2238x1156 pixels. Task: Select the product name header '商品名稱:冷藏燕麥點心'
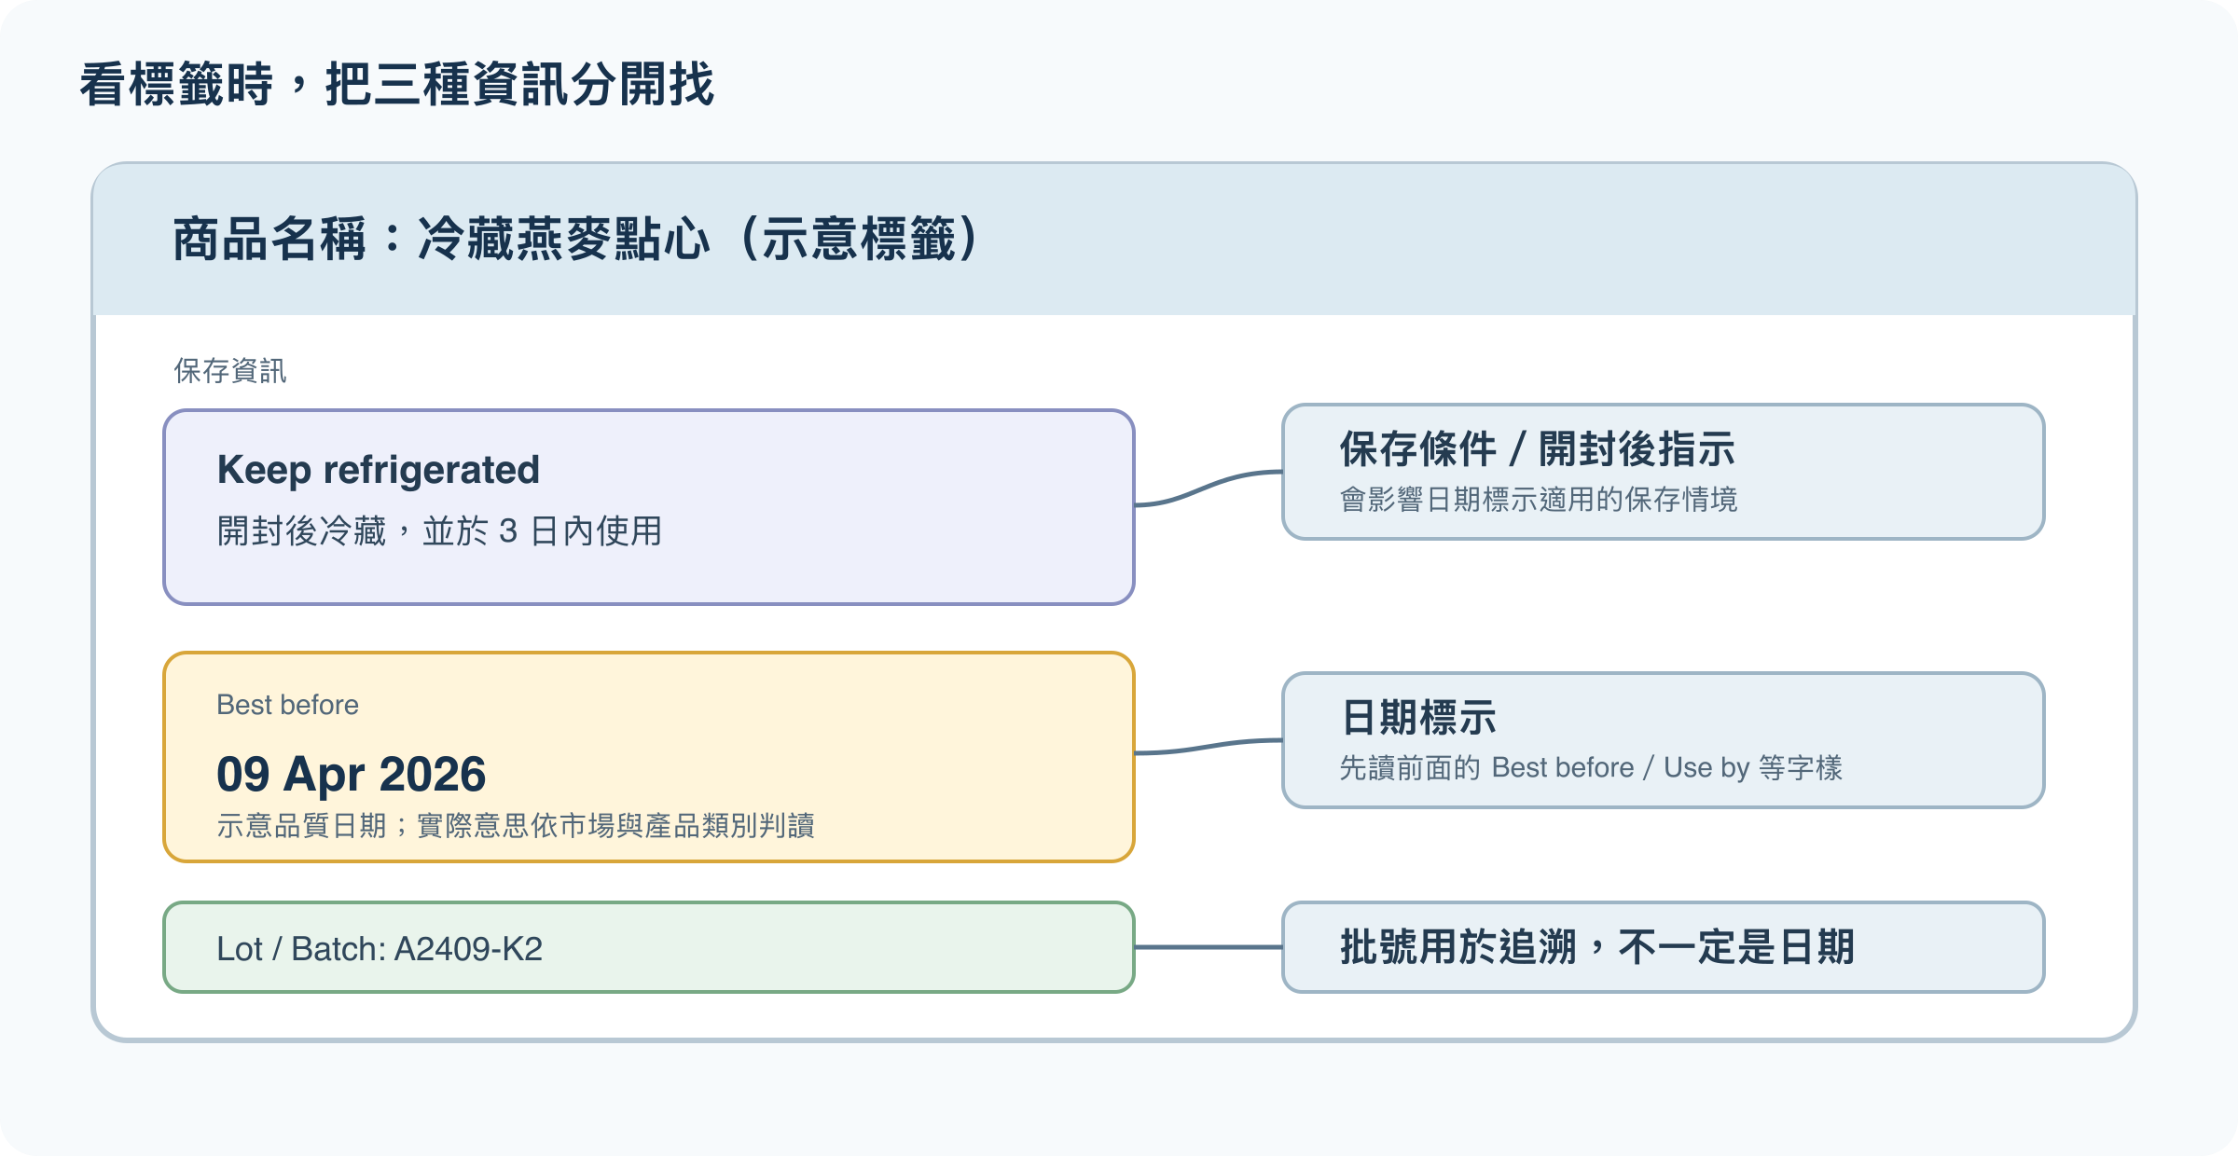click(x=576, y=240)
